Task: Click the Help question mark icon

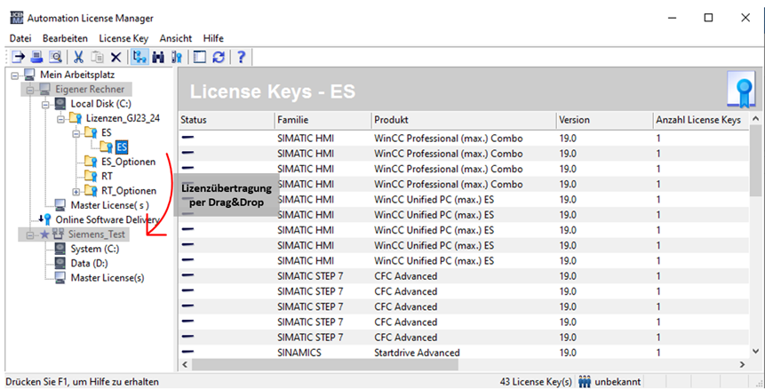Action: pos(241,57)
